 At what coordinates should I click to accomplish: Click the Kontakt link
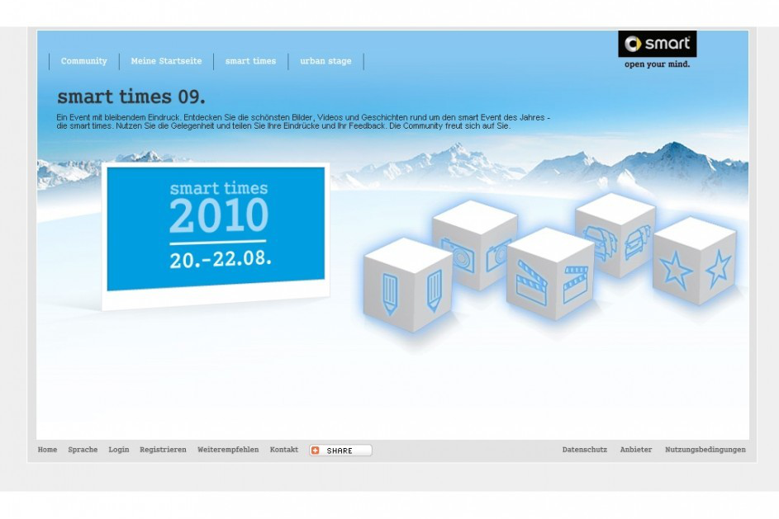point(283,450)
